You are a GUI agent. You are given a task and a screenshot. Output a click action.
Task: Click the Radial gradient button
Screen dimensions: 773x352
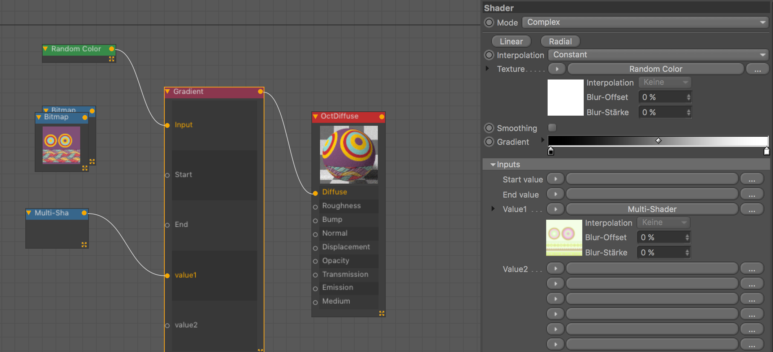(560, 42)
